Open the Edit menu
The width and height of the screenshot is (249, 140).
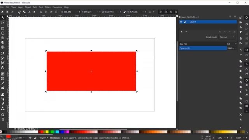(7, 7)
